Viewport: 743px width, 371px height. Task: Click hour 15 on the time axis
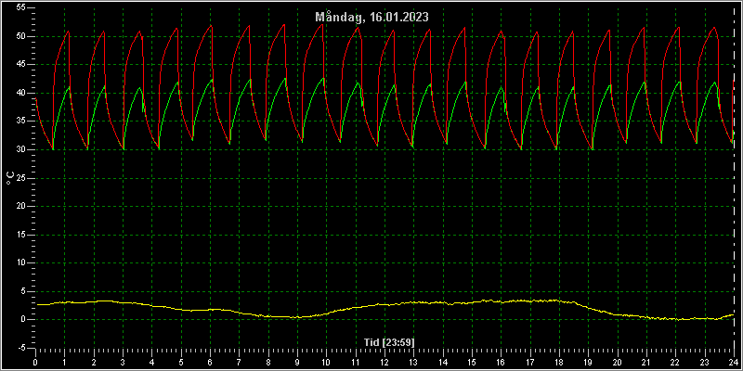pyautogui.click(x=472, y=362)
